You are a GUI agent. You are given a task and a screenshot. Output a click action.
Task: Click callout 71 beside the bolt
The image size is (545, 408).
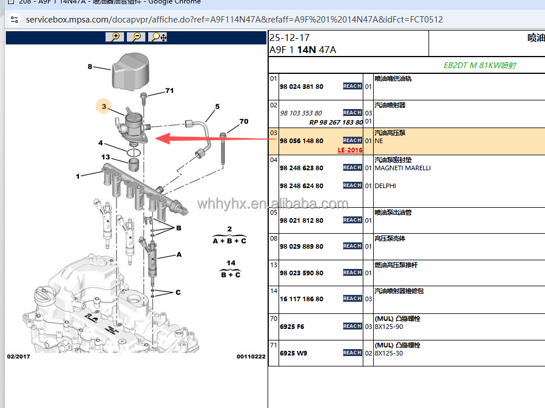coord(170,91)
